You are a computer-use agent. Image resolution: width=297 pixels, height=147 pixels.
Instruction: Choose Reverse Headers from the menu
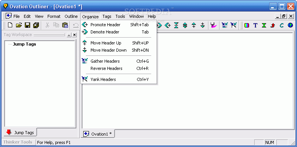[x=119, y=68]
